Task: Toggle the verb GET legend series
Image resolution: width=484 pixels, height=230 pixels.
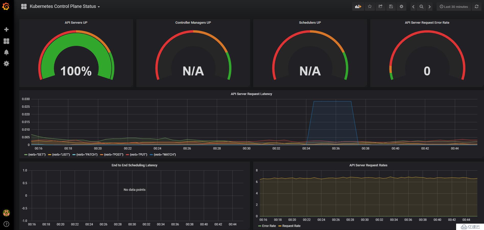Action: coord(37,155)
